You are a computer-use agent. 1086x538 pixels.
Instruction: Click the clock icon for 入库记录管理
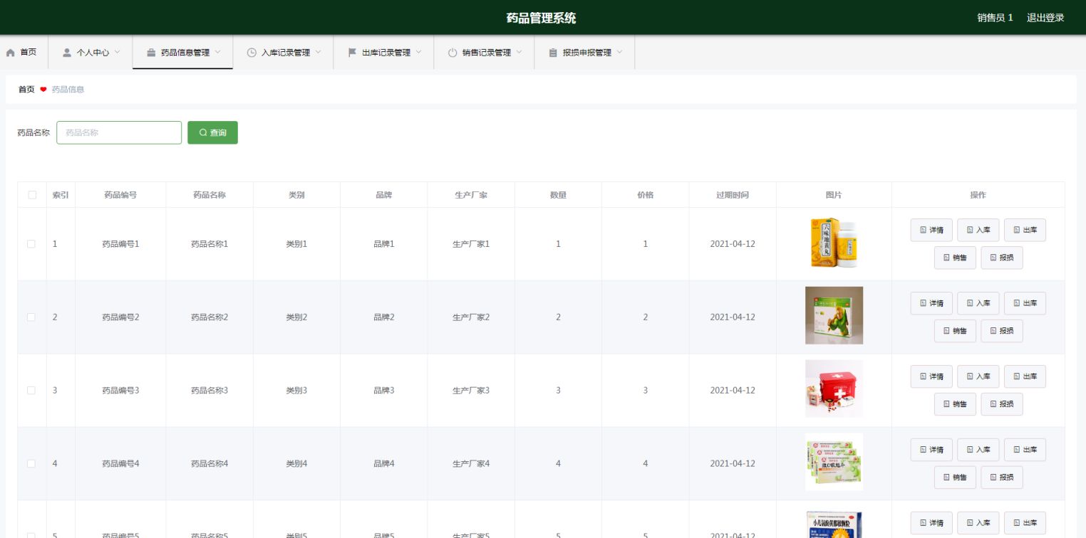point(252,53)
